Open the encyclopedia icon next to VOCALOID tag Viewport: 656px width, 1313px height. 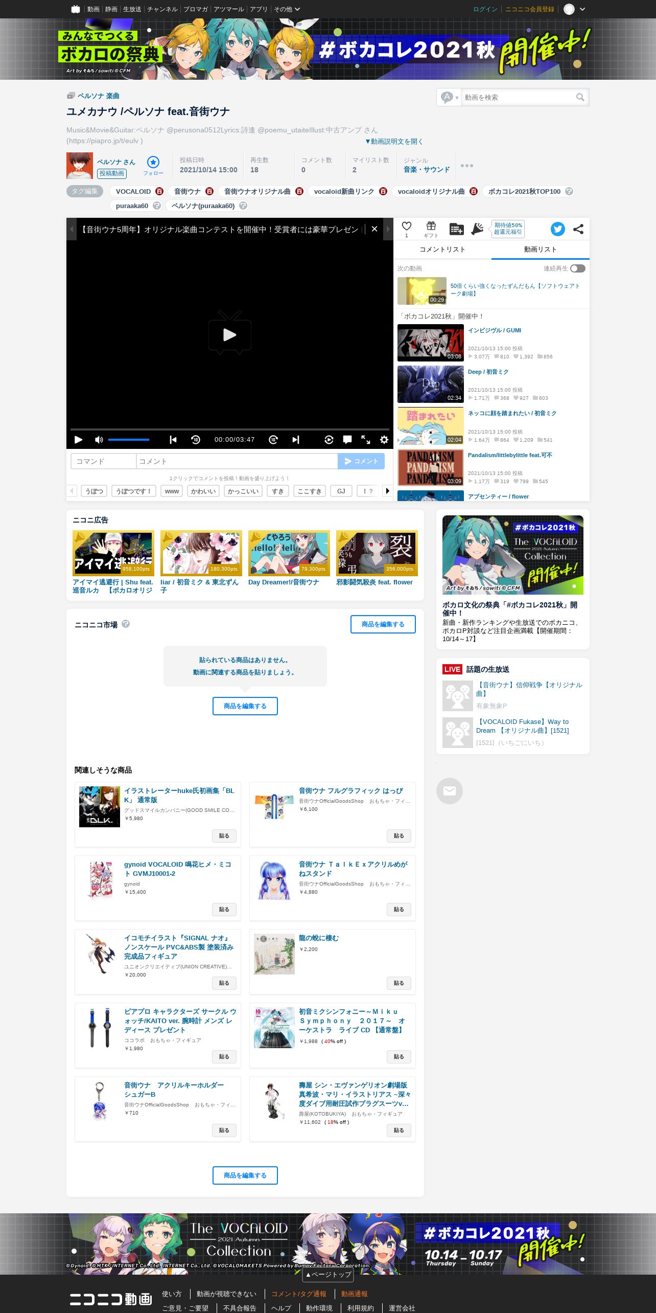(159, 191)
